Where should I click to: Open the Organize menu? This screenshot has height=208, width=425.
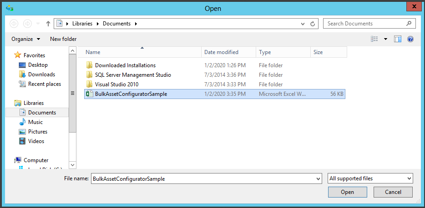[x=25, y=39]
